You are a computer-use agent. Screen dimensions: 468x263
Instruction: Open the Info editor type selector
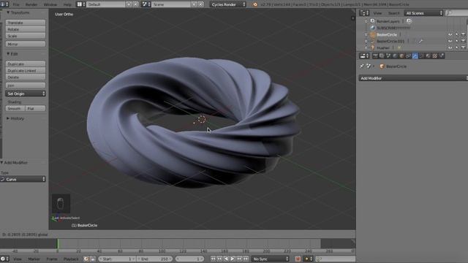coord(4,4)
